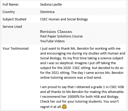Image resolution: width=128 pixels, height=111 pixels.
Task: Select the name Sedona Laville
Action: point(51,5)
